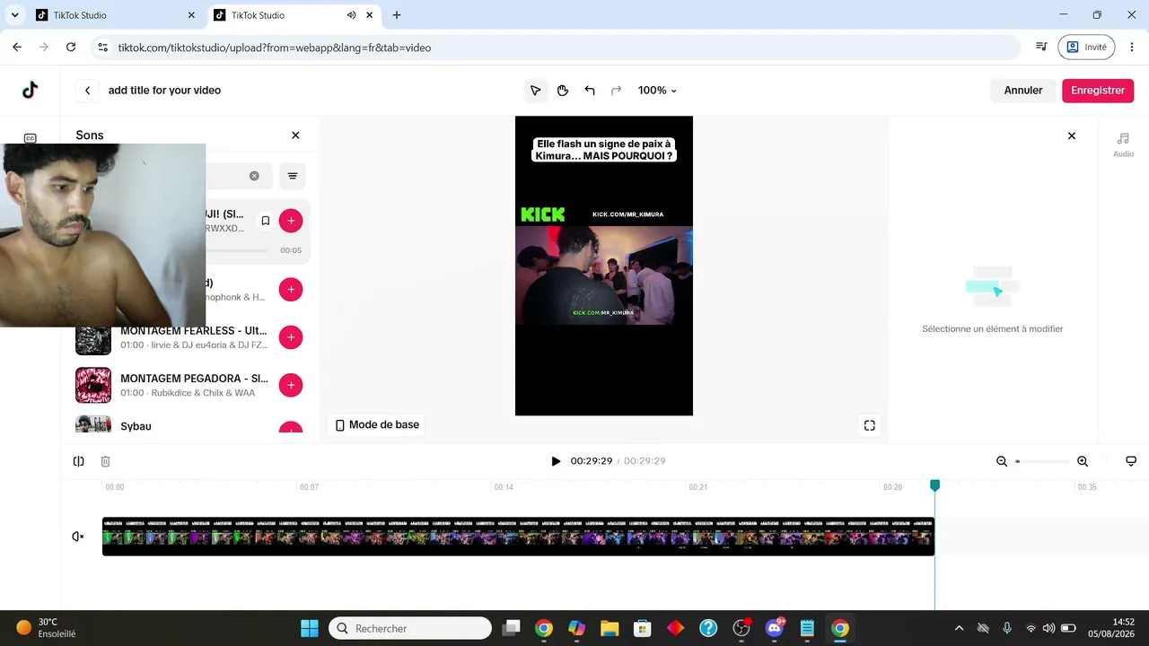The height and width of the screenshot is (646, 1149).
Task: Click the TikTok logo icon
Action: tap(30, 90)
